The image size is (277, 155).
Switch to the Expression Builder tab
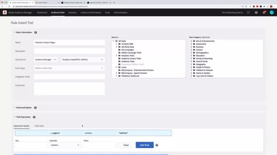[x=21, y=126]
